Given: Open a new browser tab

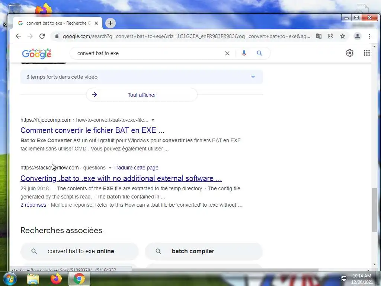Looking at the screenshot, I should tap(110, 23).
